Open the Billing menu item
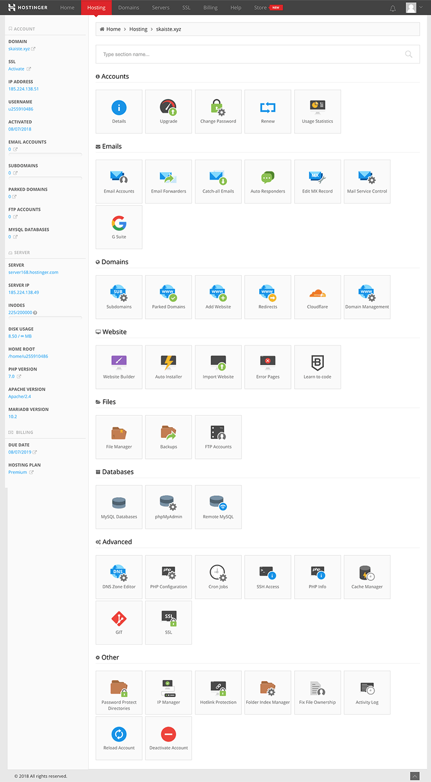Screen dimensions: 431x782 pyautogui.click(x=211, y=8)
